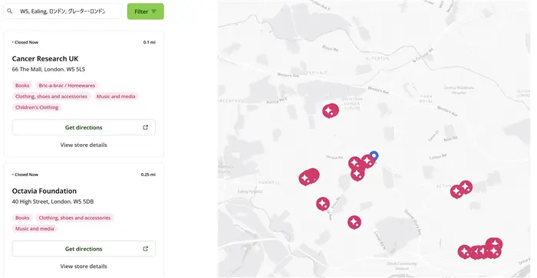
Task: Select Cancer Research's Children's Clothing tag
Action: (37, 107)
